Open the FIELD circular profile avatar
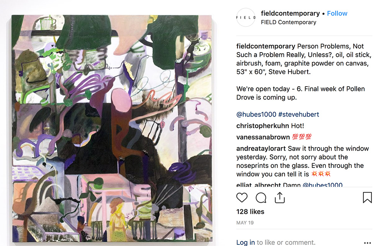 click(x=246, y=17)
